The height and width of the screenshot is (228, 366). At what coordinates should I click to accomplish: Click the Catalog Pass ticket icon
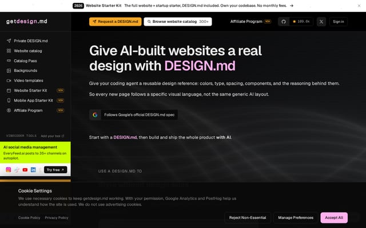(x=9, y=61)
